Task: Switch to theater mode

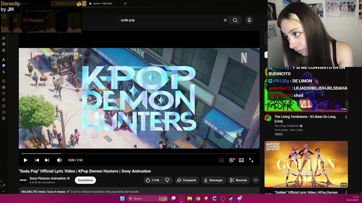Action: (x=241, y=160)
